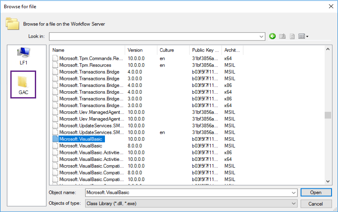The width and height of the screenshot is (338, 212).
Task: Open the Objects of type dropdown
Action: click(x=294, y=203)
